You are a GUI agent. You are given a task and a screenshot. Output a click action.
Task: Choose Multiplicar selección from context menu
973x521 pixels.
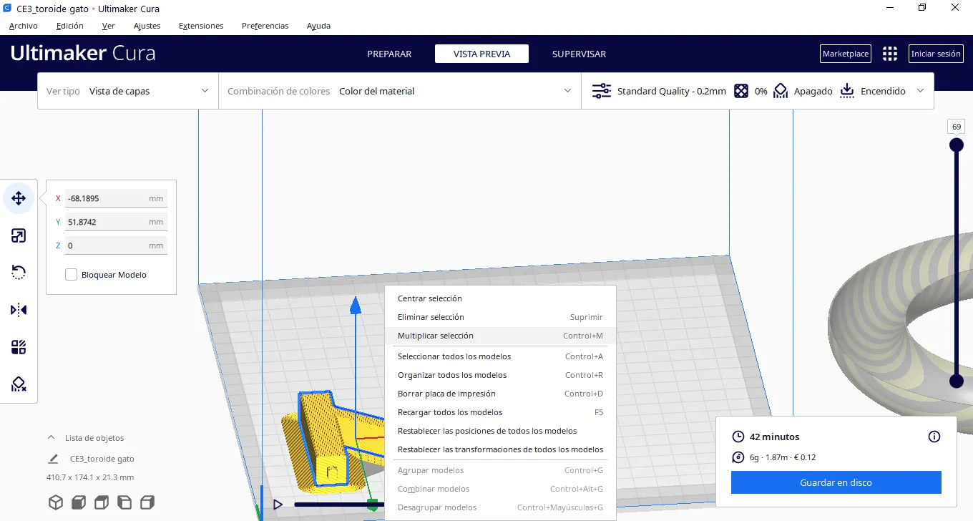click(x=436, y=336)
